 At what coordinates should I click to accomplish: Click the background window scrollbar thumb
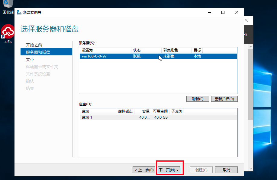point(250,84)
